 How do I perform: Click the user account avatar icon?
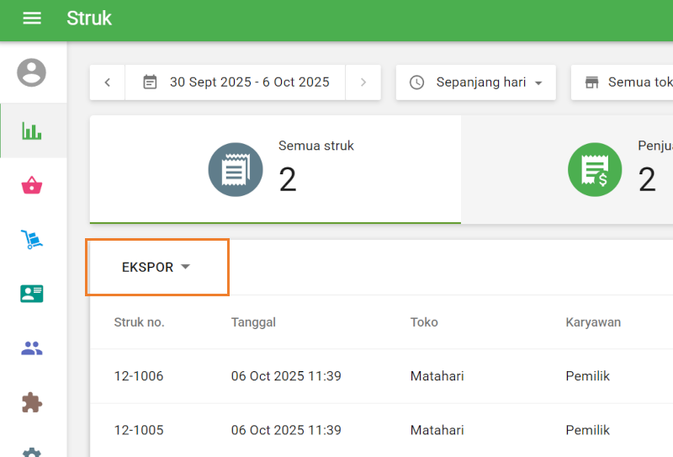pyautogui.click(x=32, y=72)
